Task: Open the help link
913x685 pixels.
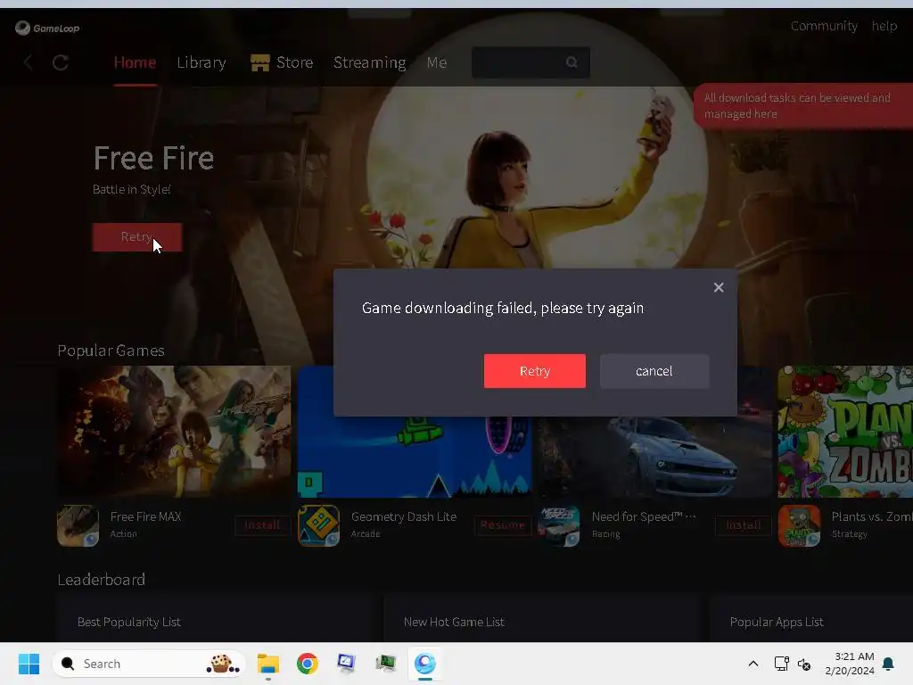Action: (884, 26)
